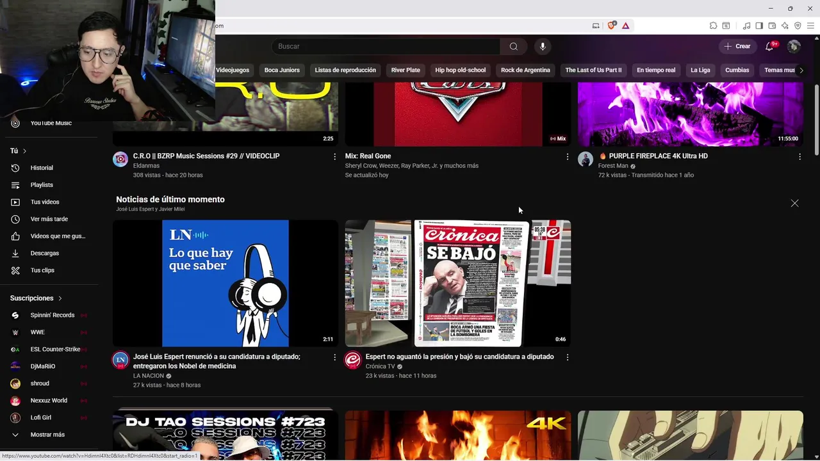Viewport: 820px width, 461px height.
Task: Open ESL Counter-Strike subscription
Action: coord(49,350)
